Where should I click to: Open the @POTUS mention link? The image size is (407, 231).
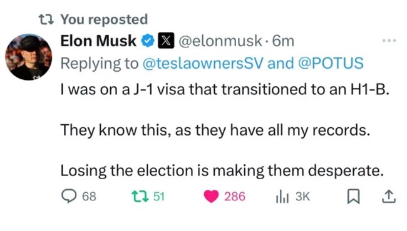(331, 63)
